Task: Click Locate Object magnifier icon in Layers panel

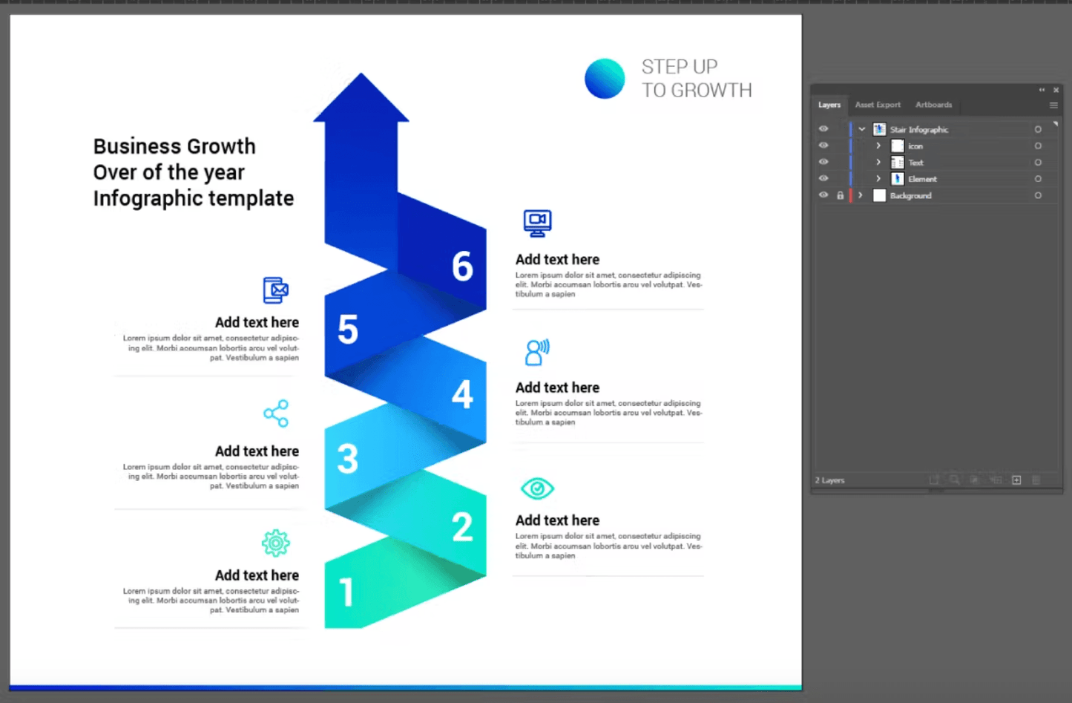Action: 955,480
